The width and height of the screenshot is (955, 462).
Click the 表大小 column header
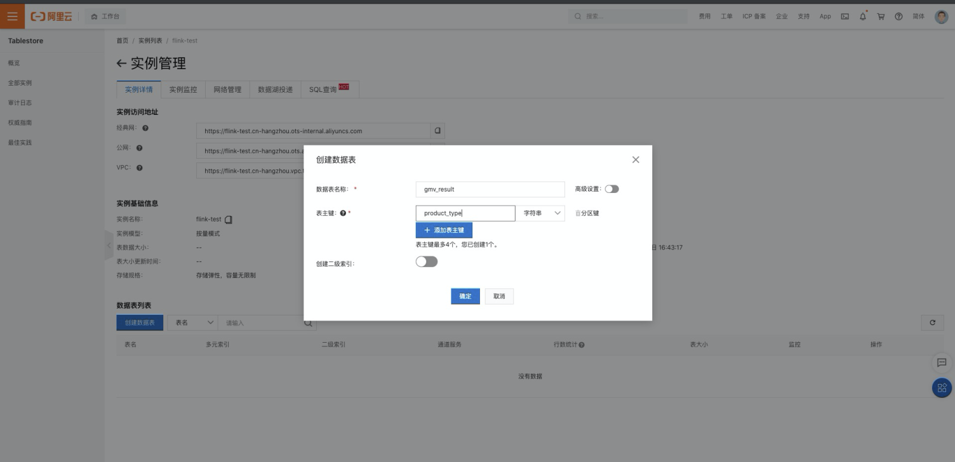click(x=699, y=345)
